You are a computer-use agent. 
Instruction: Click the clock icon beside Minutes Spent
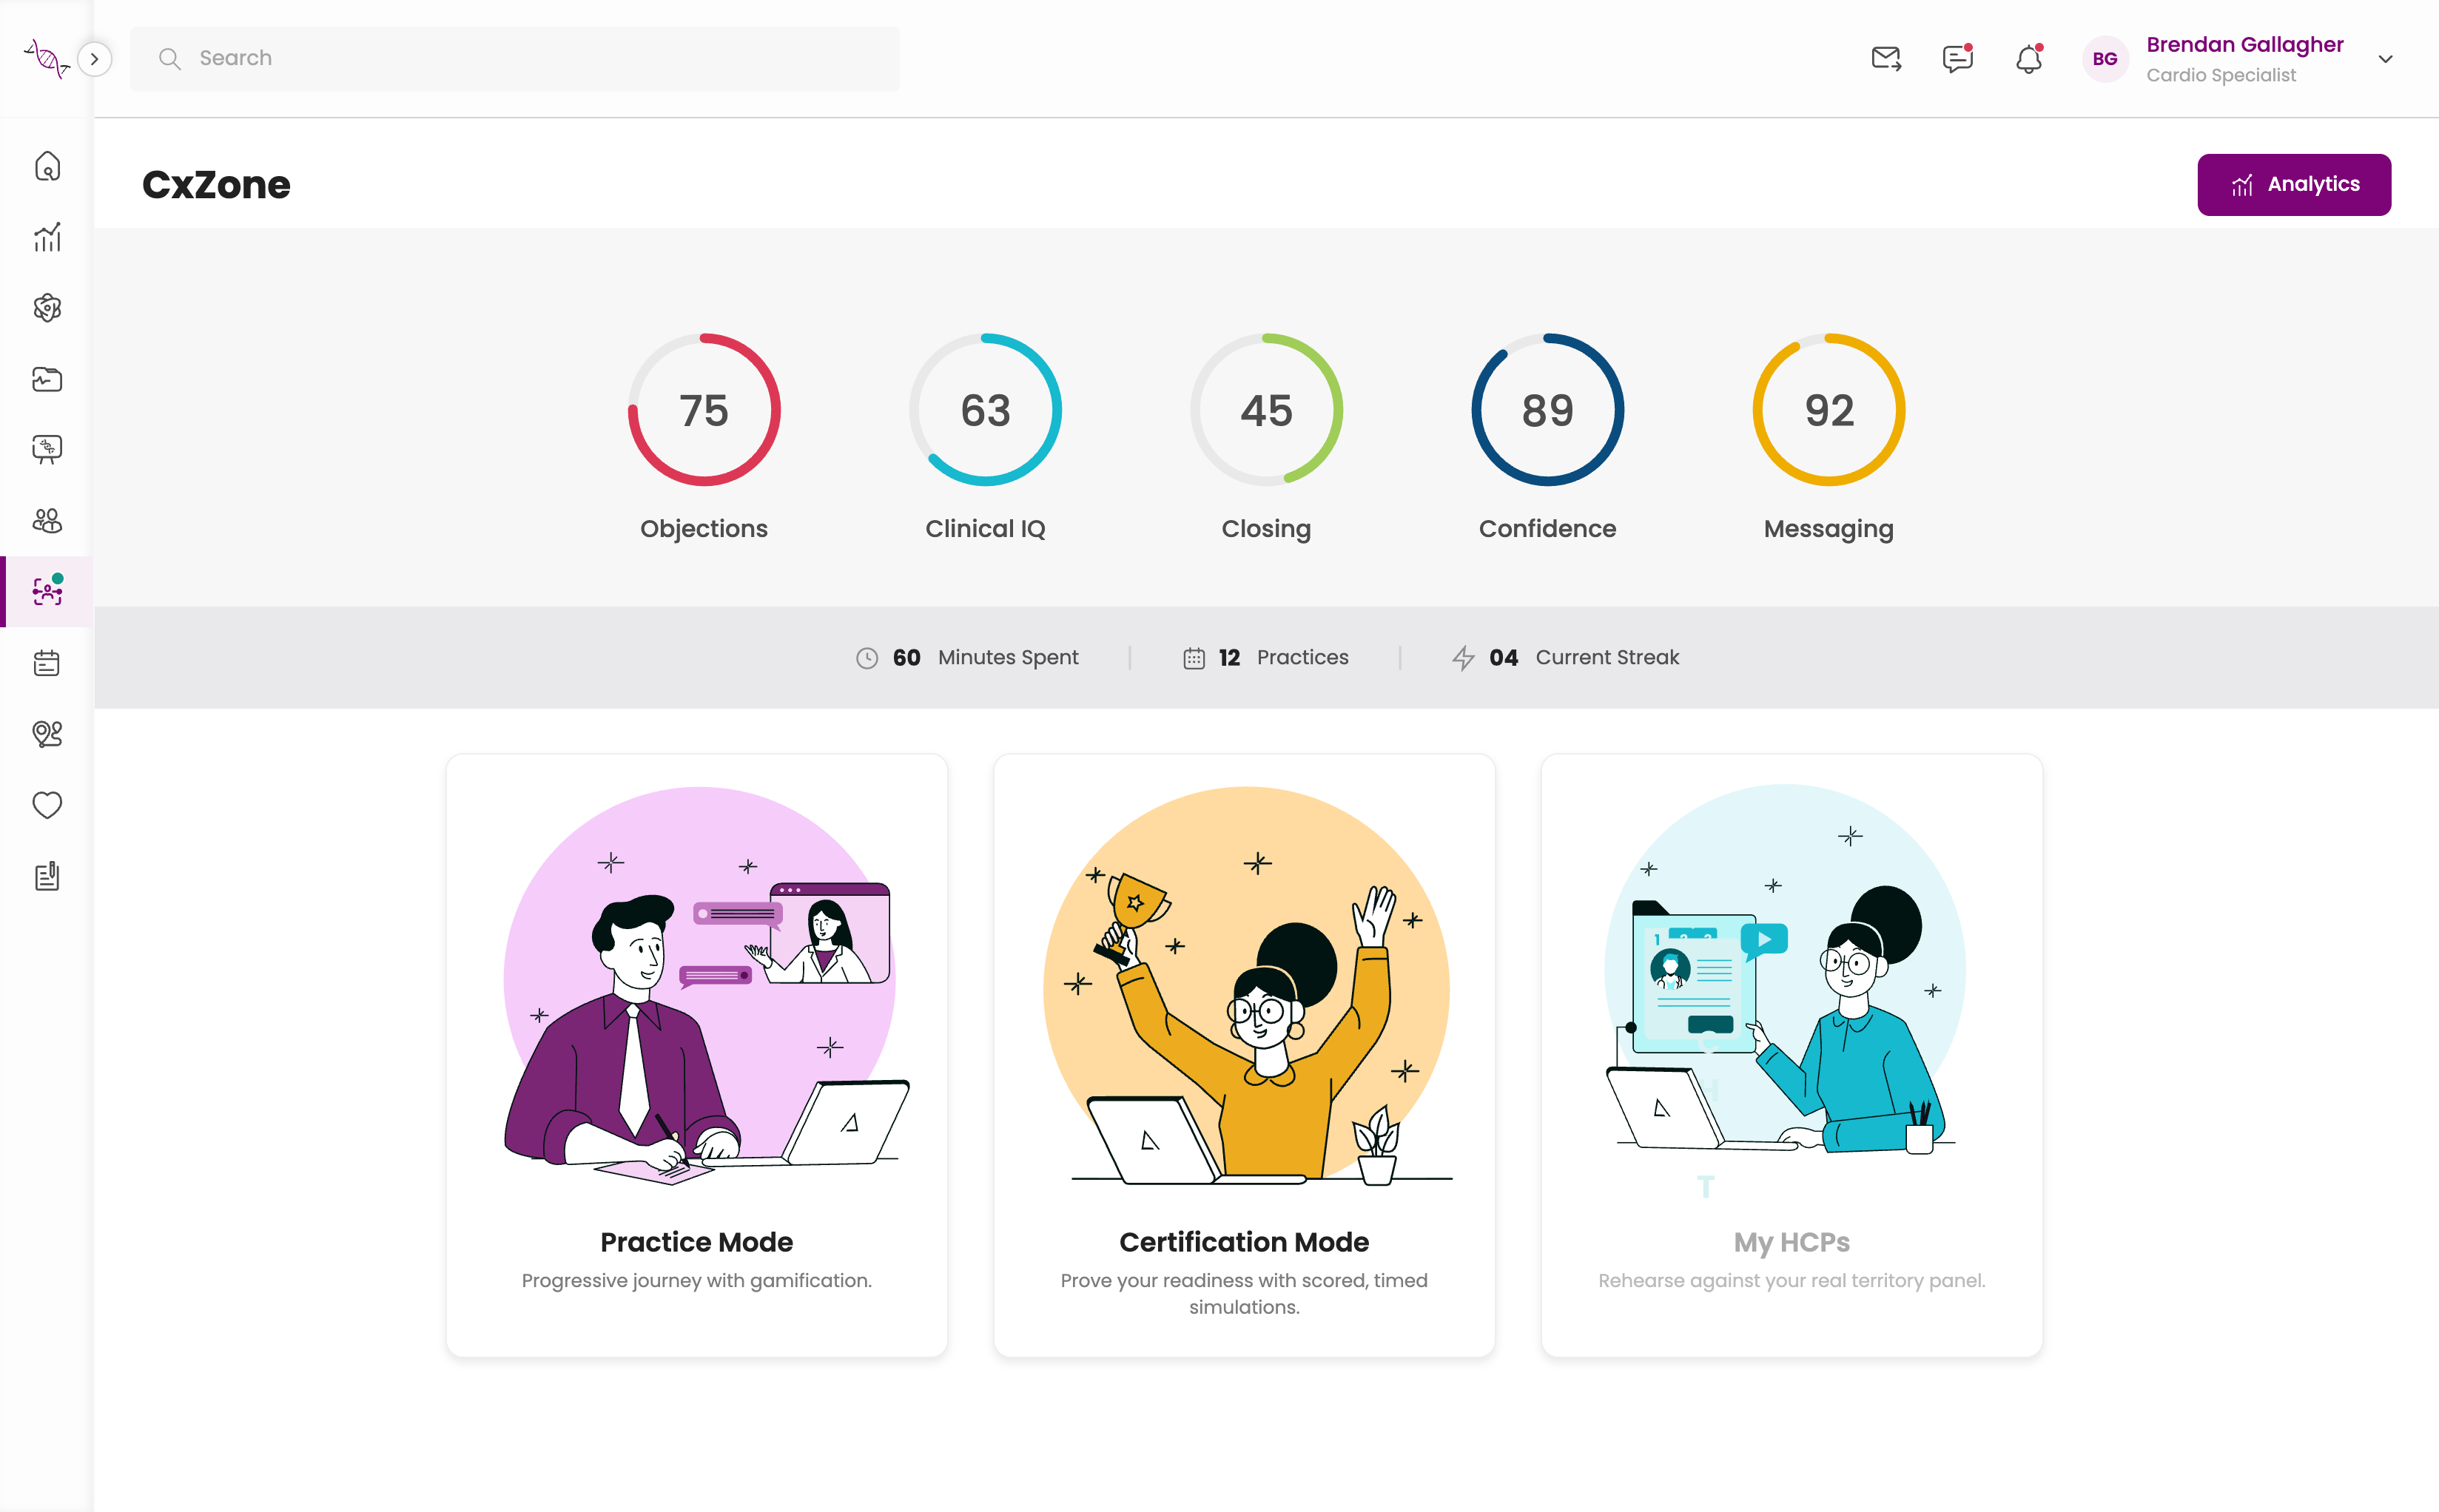point(867,658)
